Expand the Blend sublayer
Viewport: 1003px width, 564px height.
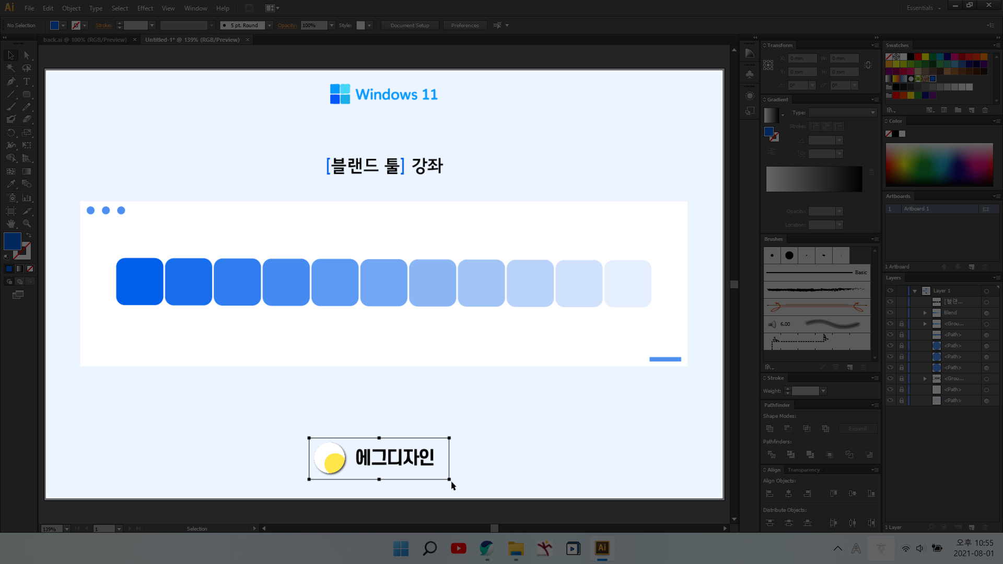tap(925, 313)
